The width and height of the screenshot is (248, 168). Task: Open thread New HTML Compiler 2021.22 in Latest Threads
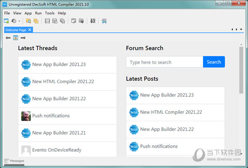point(67,82)
